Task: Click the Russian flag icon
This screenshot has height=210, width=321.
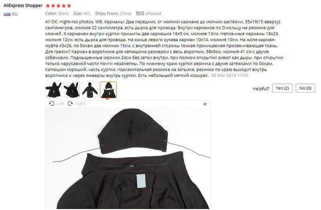Action: (7, 14)
